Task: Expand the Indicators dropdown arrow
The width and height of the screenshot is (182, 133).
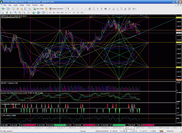Action: [x=35, y=13]
